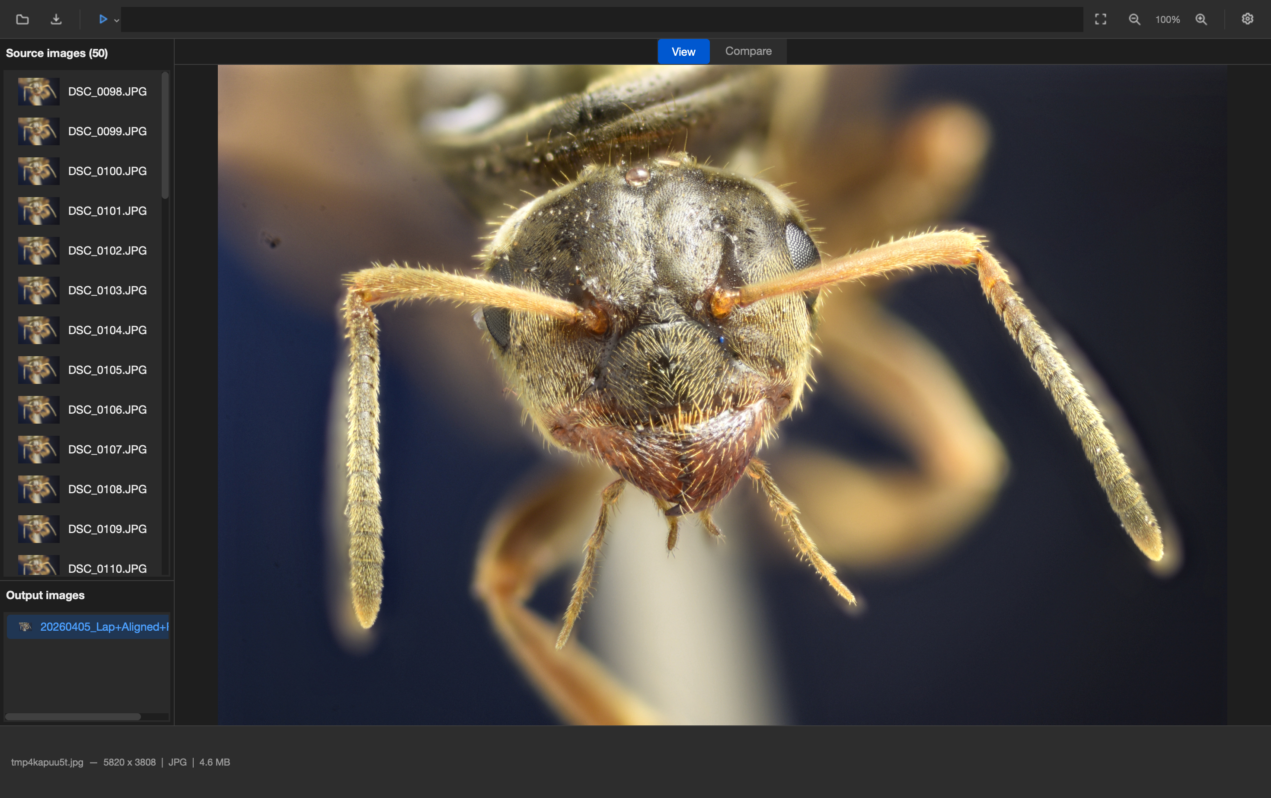The height and width of the screenshot is (798, 1271).
Task: Select the View tab
Action: click(x=683, y=52)
